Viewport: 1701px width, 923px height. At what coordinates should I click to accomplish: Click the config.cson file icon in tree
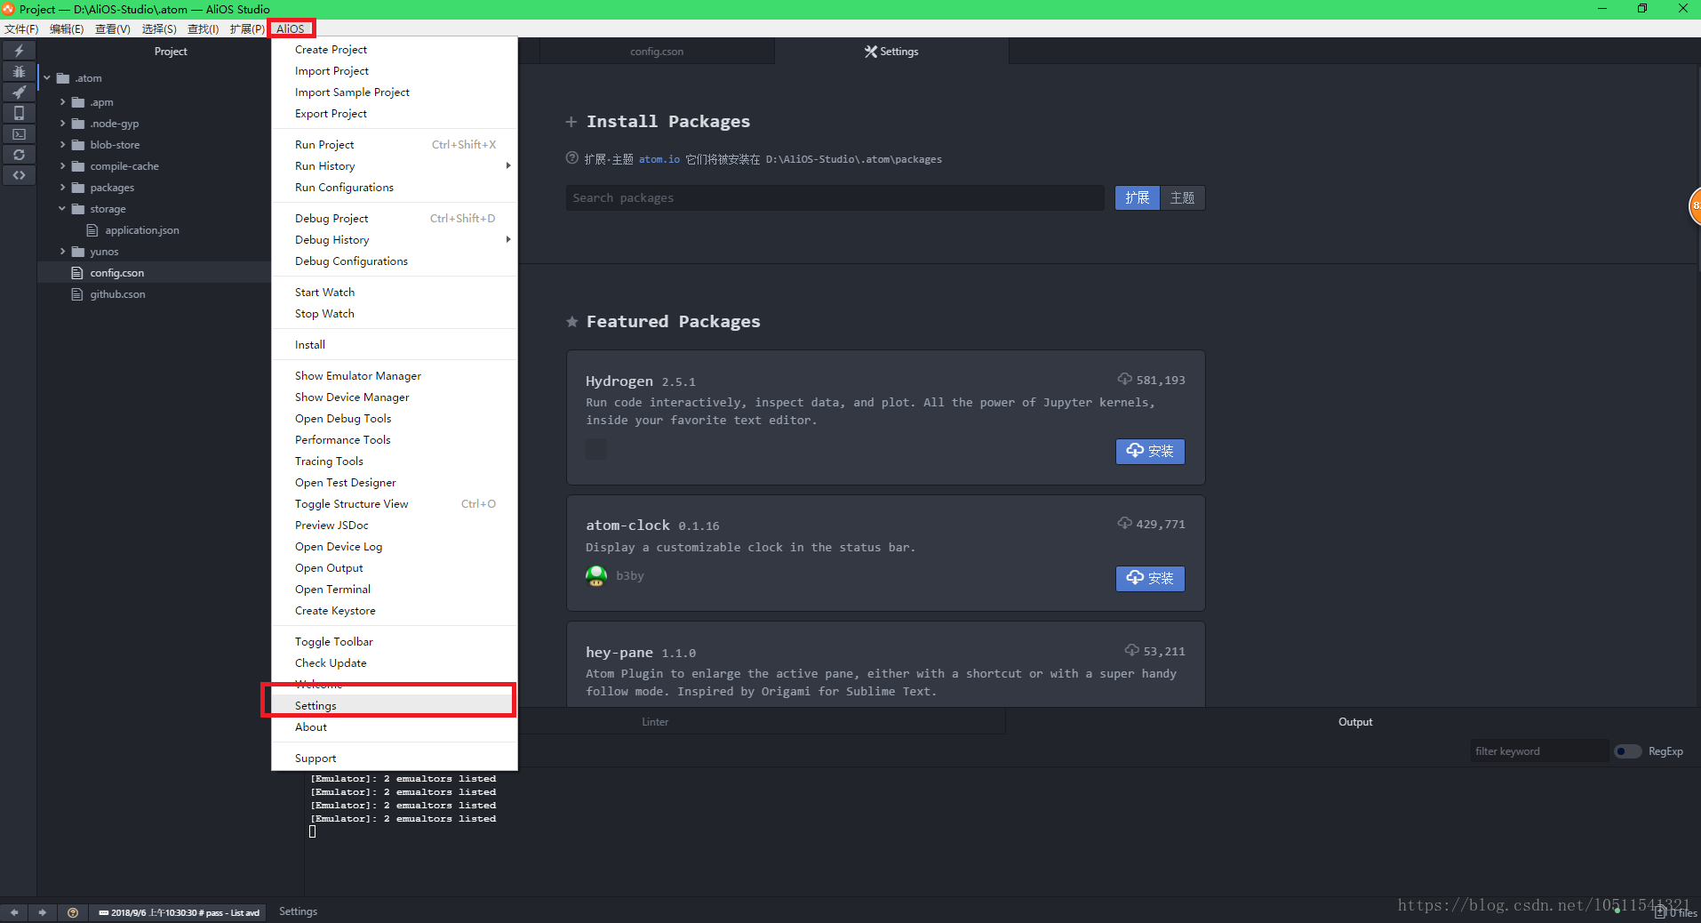77,273
